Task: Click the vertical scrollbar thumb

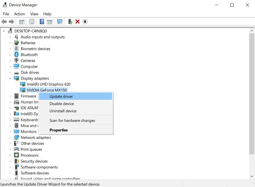Action: (252, 94)
